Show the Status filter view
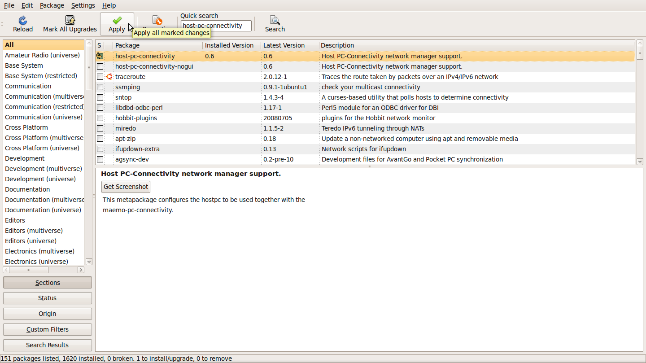The width and height of the screenshot is (646, 363). click(48, 298)
